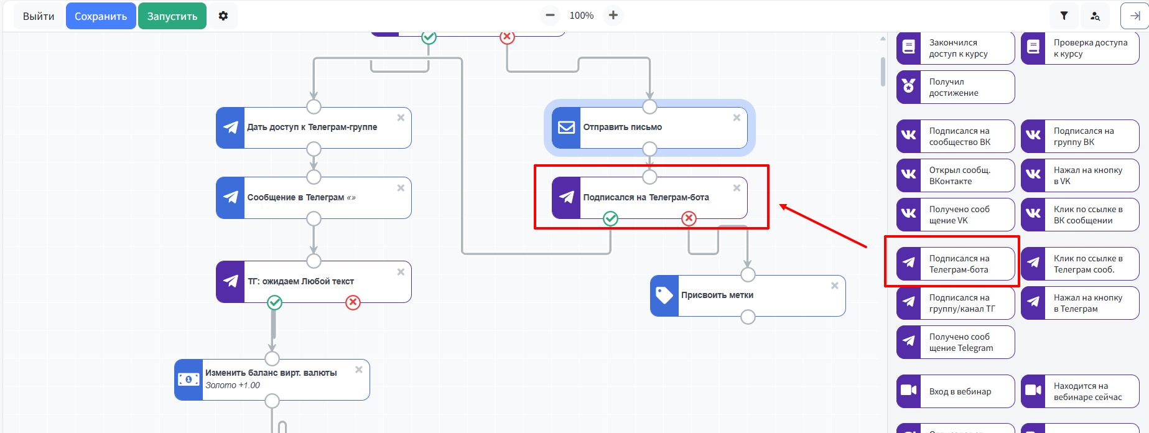
Task: Select the 'ТГ: ожидаем Любой текст' node
Action: pyautogui.click(x=314, y=282)
